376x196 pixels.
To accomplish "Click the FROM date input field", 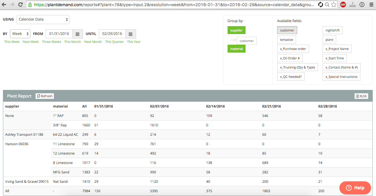I will [59, 34].
